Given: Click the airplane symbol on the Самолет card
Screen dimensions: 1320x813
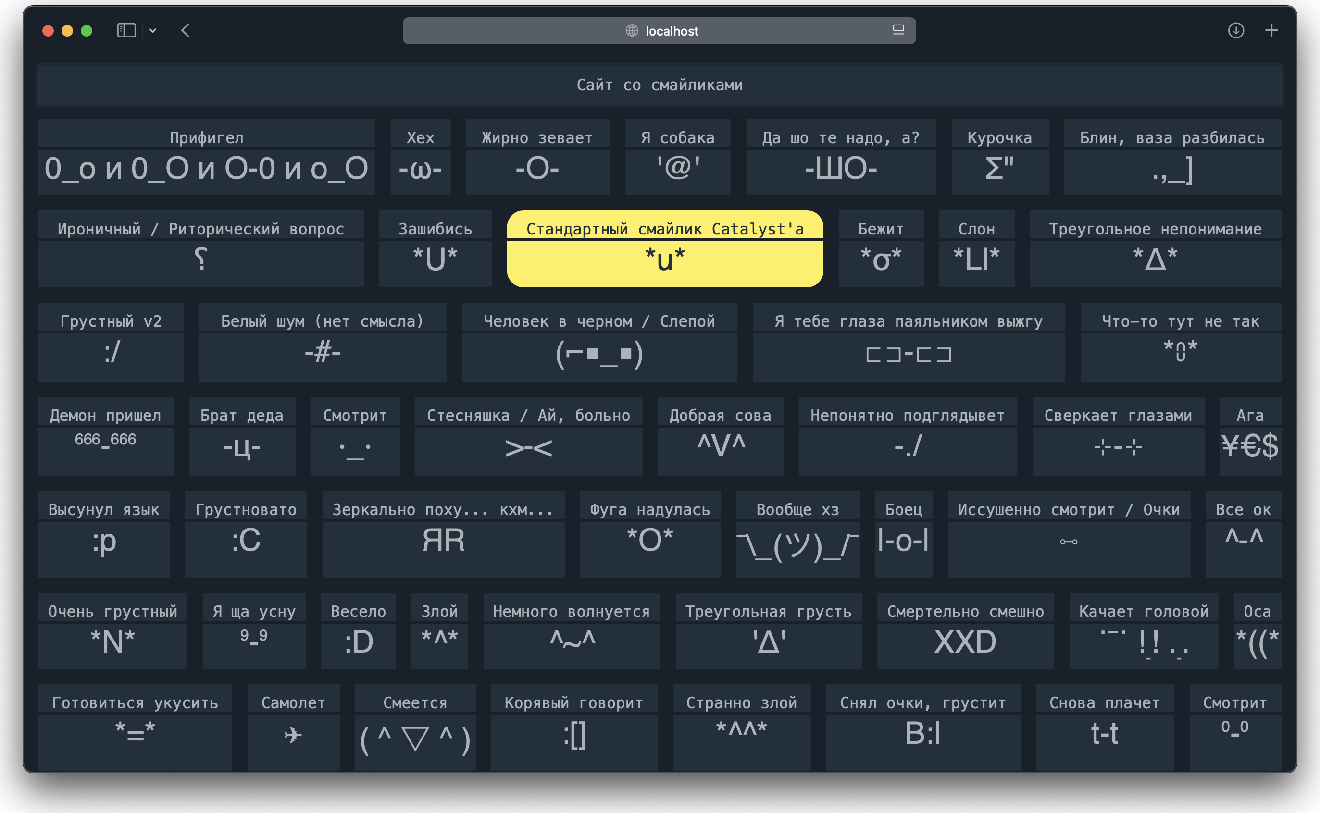Looking at the screenshot, I should [293, 735].
